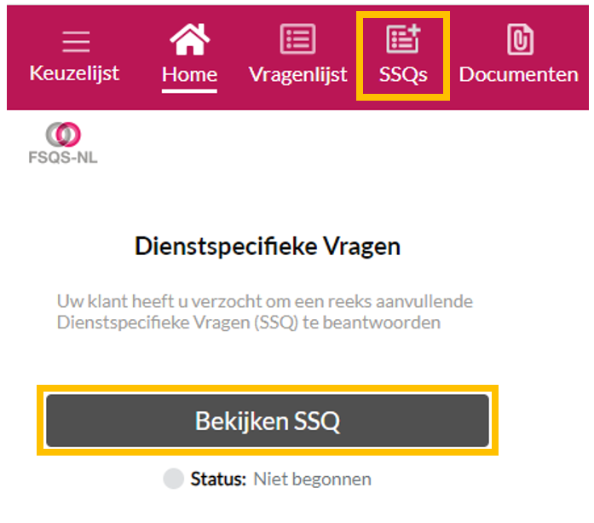Click the Dienstspecifieke Vragen heading

pos(268,247)
